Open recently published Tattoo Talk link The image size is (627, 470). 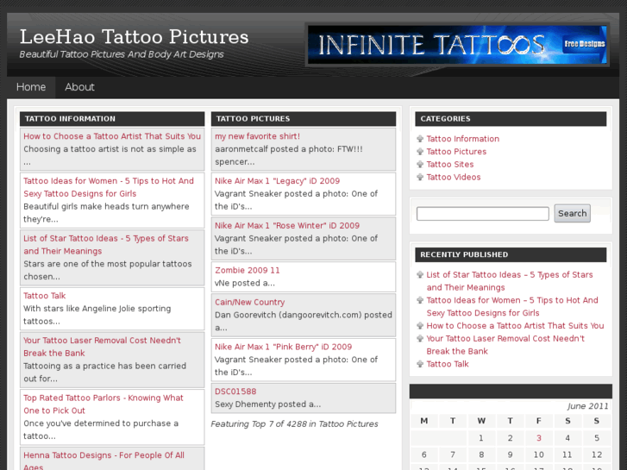pos(448,365)
